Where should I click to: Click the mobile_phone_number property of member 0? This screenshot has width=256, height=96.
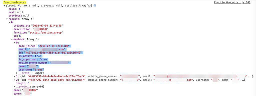44,63
